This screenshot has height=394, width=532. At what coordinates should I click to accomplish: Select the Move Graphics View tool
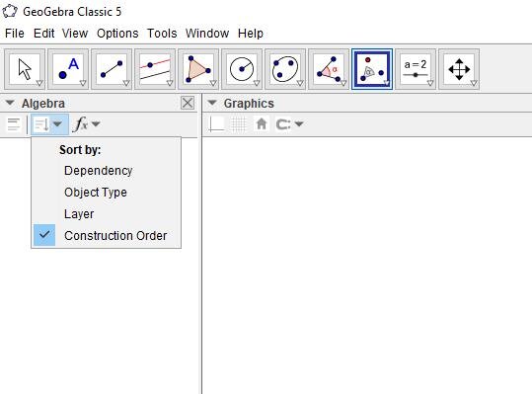coord(459,69)
